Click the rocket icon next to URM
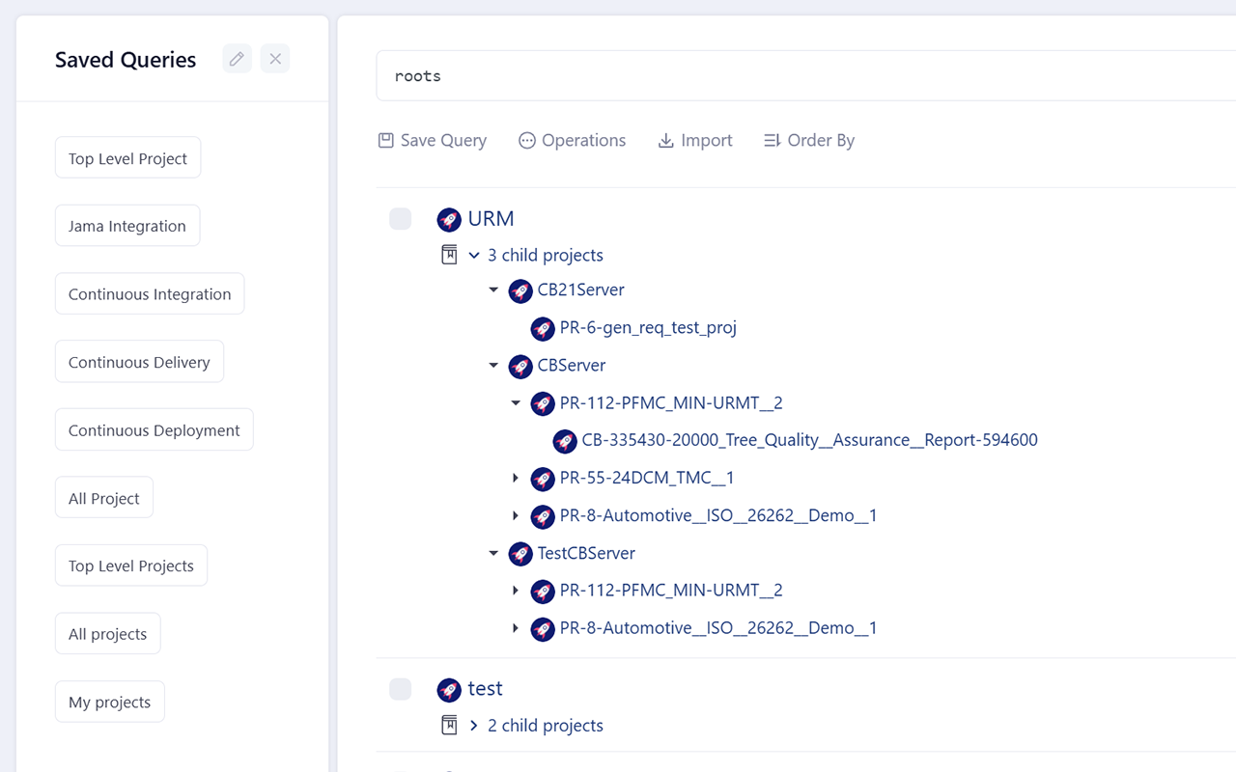 click(x=449, y=219)
